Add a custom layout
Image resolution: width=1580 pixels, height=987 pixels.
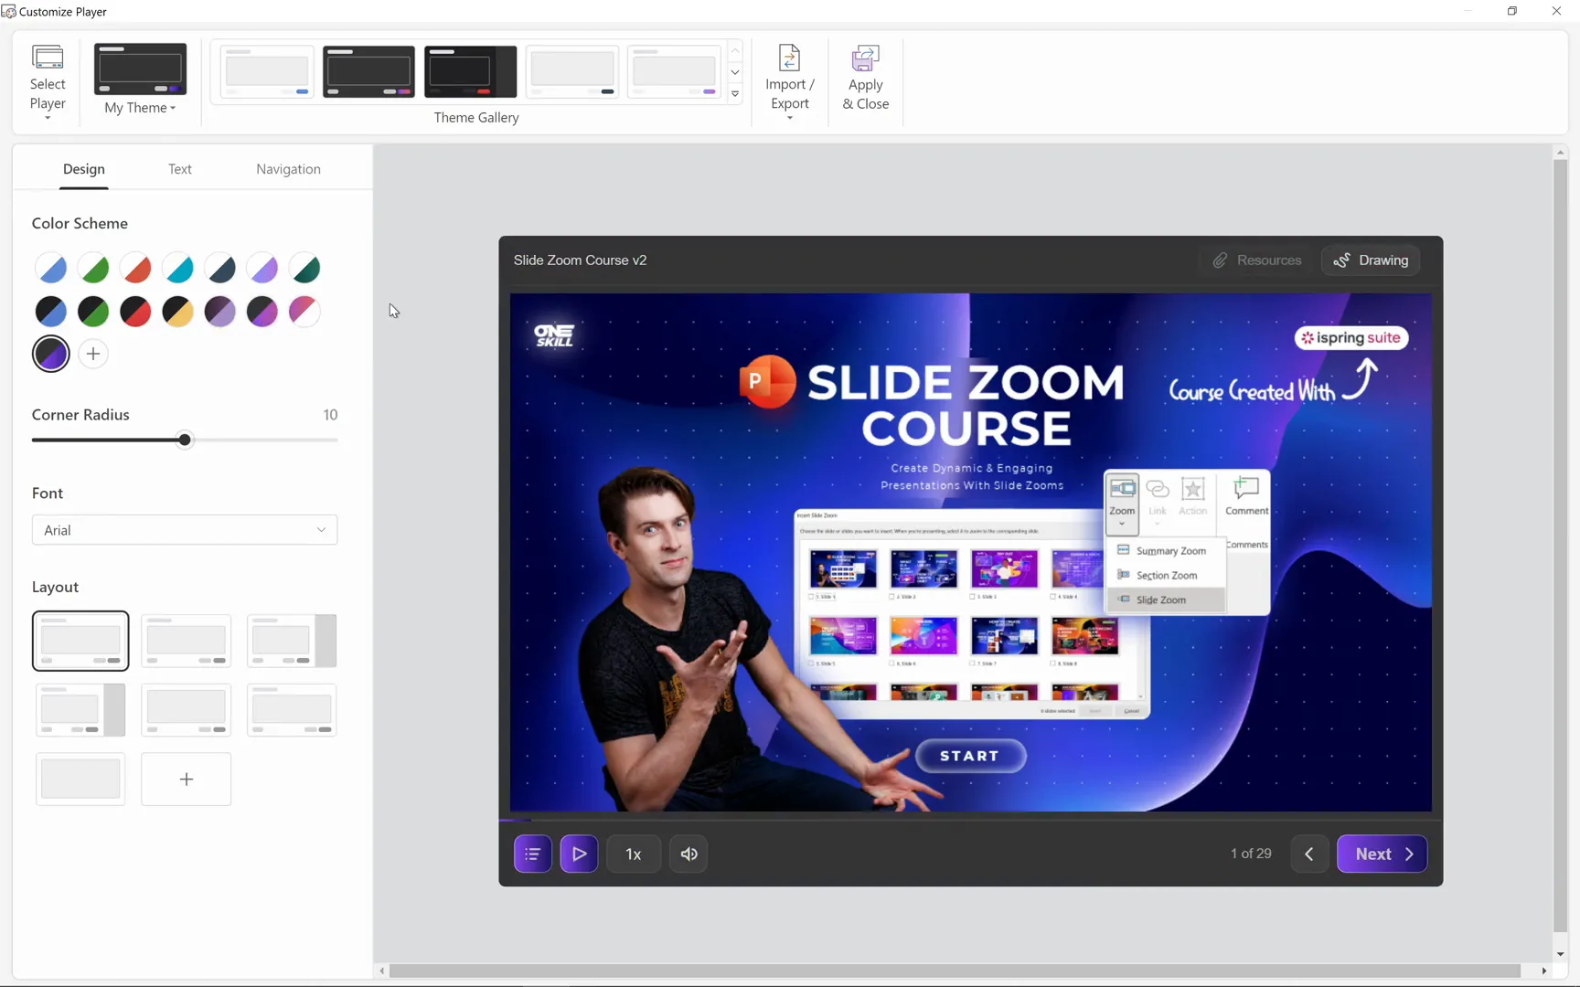click(x=187, y=780)
